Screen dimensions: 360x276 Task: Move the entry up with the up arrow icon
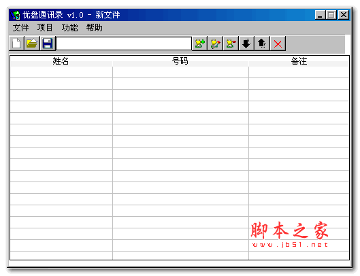click(x=262, y=44)
